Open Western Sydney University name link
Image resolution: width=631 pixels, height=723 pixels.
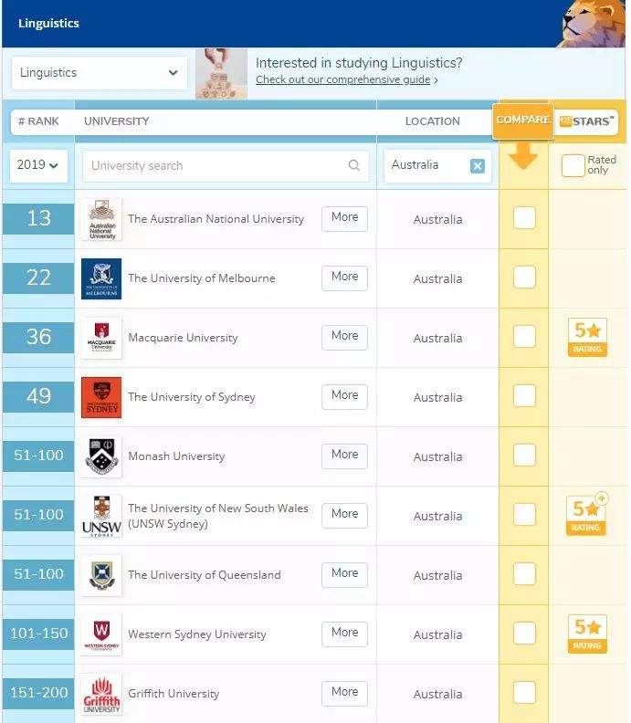point(197,634)
